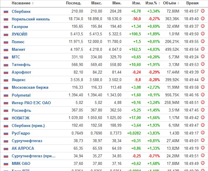Open the Полюс stock link
208x171 pixels.
click(18, 42)
